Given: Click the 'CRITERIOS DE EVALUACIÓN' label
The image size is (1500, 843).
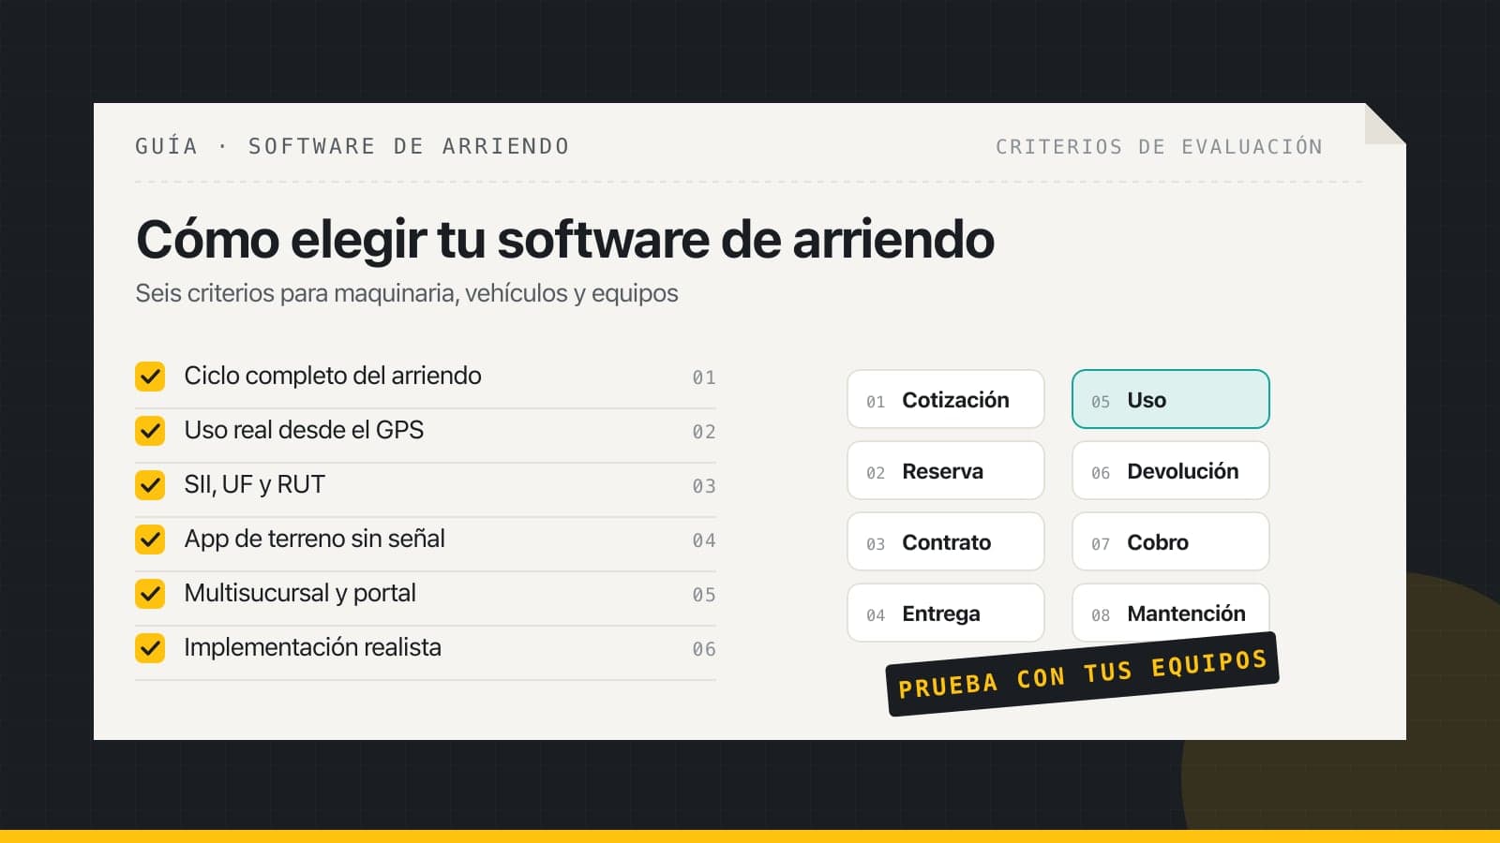Looking at the screenshot, I should coord(1160,146).
